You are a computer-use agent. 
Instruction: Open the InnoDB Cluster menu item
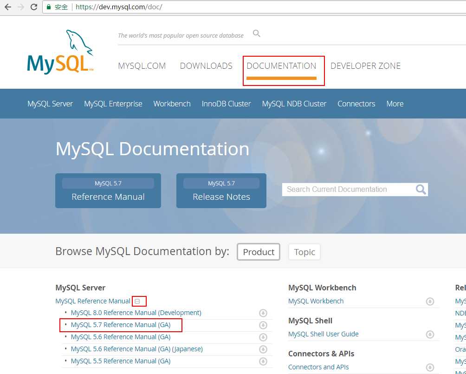[226, 104]
